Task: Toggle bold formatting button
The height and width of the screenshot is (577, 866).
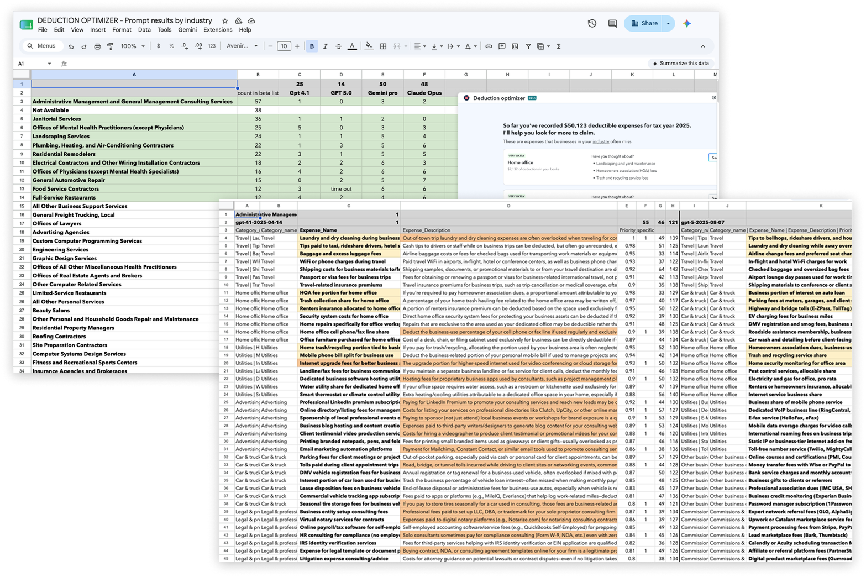Action: click(x=312, y=46)
